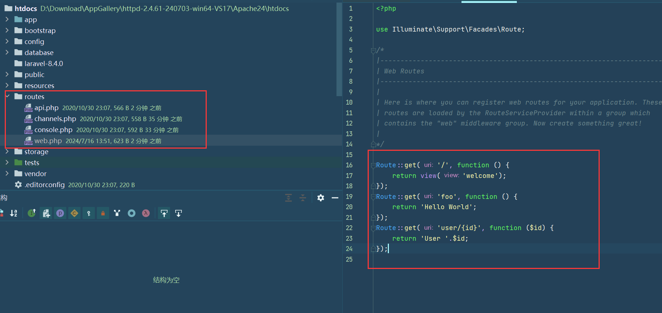This screenshot has height=313, width=662.
Task: Select .editorconfig file in the tree
Action: (x=45, y=185)
